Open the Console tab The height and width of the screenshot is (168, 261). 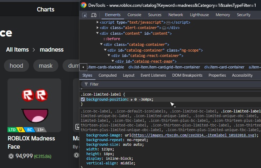(x=134, y=15)
